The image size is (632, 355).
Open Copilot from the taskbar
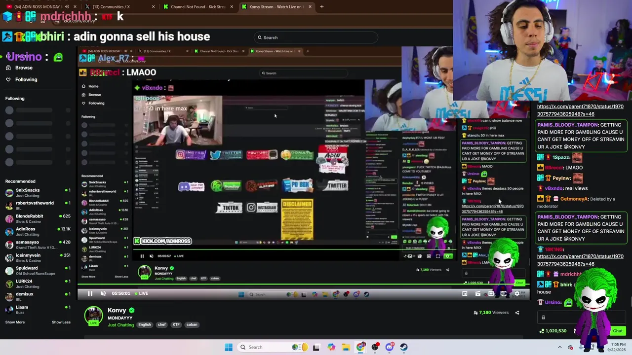click(331, 347)
